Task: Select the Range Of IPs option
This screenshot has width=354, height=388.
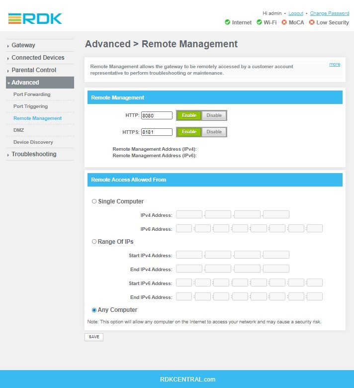Action: [x=94, y=241]
